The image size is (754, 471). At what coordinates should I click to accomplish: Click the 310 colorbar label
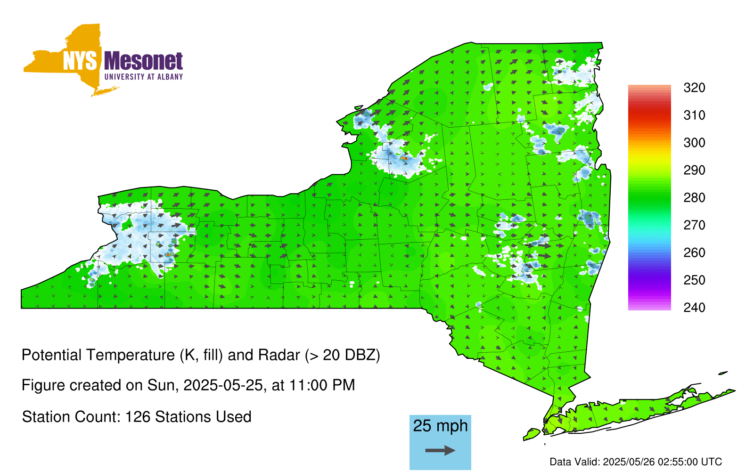pos(694,115)
